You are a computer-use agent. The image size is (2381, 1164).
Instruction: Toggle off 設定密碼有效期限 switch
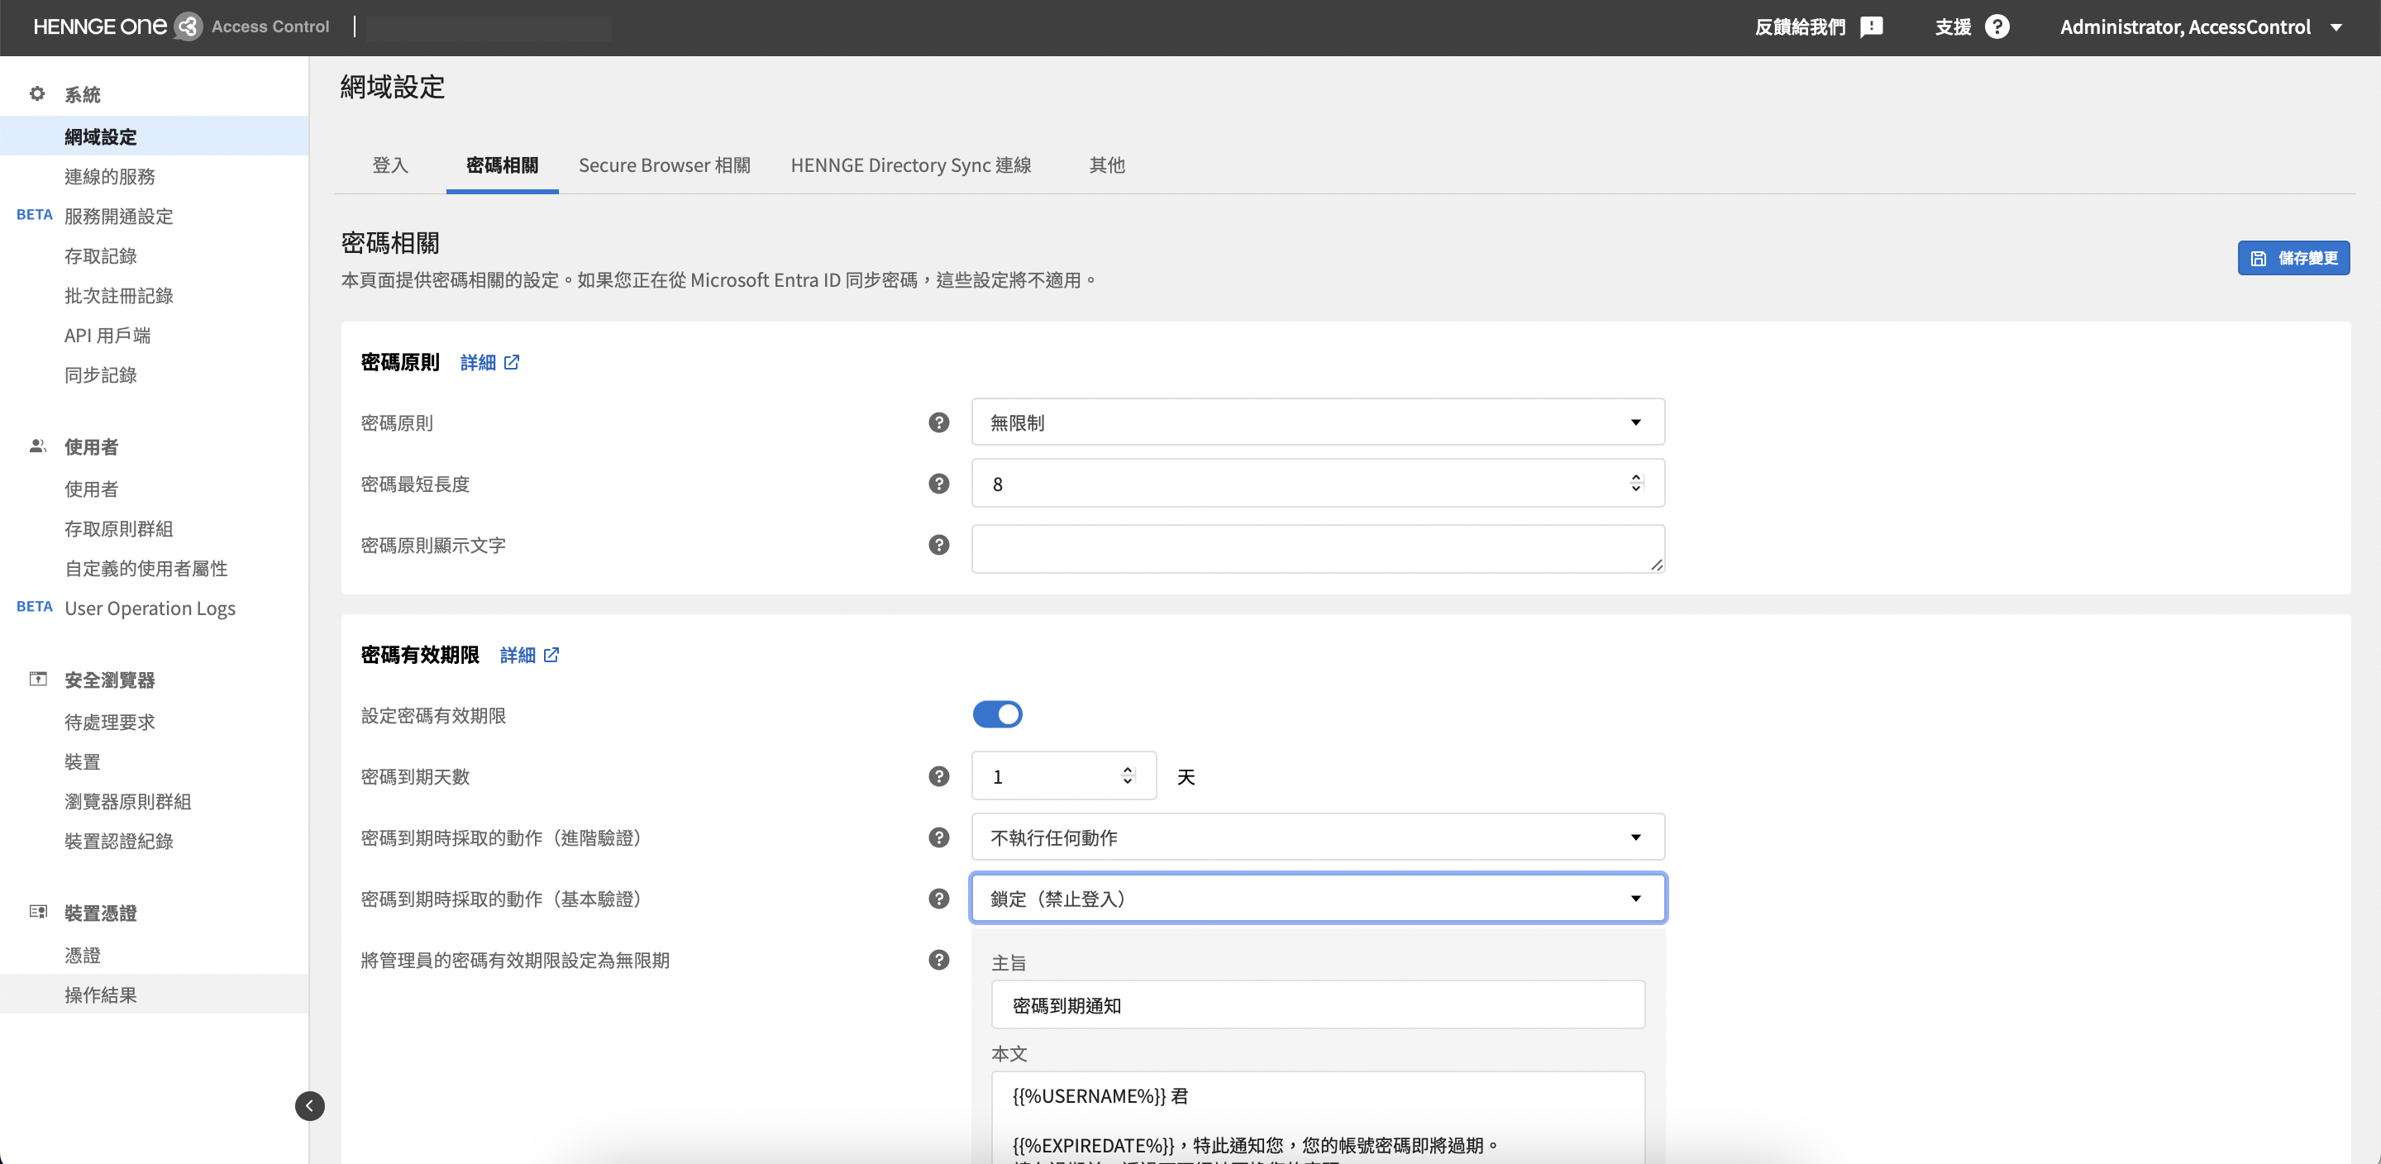997,713
